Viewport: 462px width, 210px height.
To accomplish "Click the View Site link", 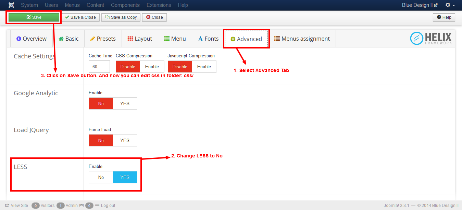I will [x=16, y=206].
